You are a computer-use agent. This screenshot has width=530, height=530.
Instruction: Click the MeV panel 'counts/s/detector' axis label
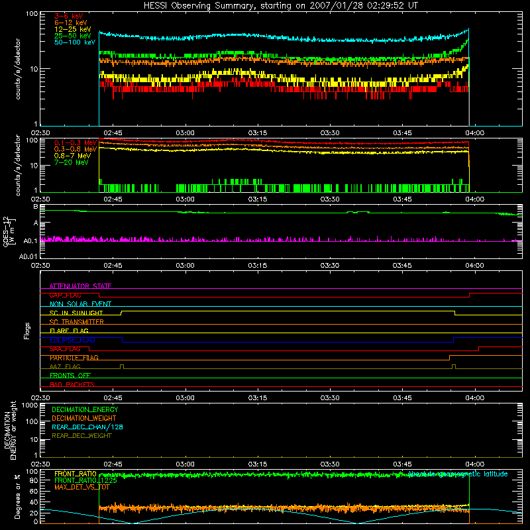coord(18,165)
